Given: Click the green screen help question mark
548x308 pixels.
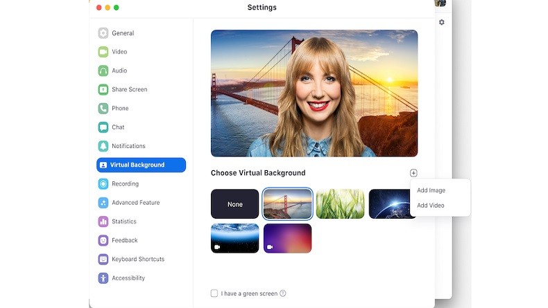Looking at the screenshot, I should [x=283, y=293].
